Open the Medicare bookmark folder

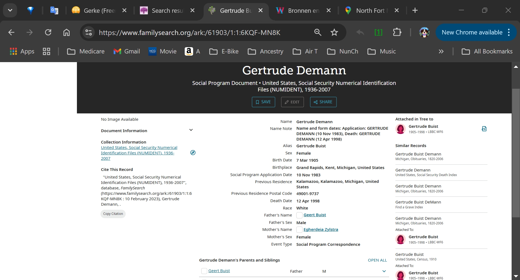86,51
